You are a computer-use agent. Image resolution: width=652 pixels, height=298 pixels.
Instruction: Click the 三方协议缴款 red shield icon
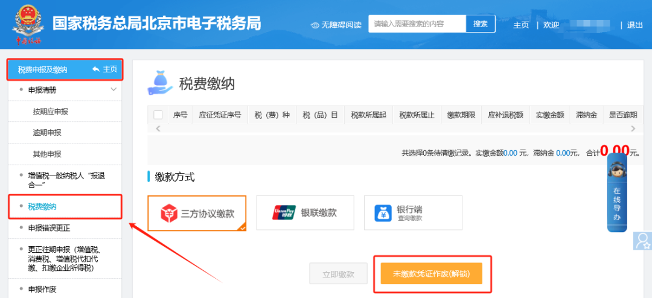point(168,213)
